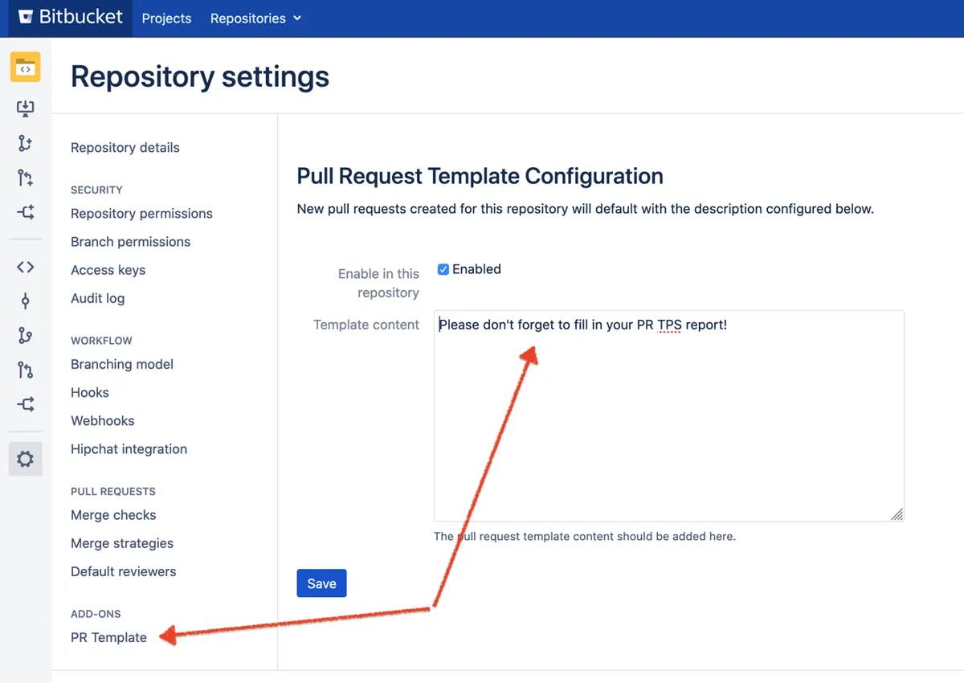Toggle the Enabled checkbox
This screenshot has width=964, height=683.
(x=443, y=269)
